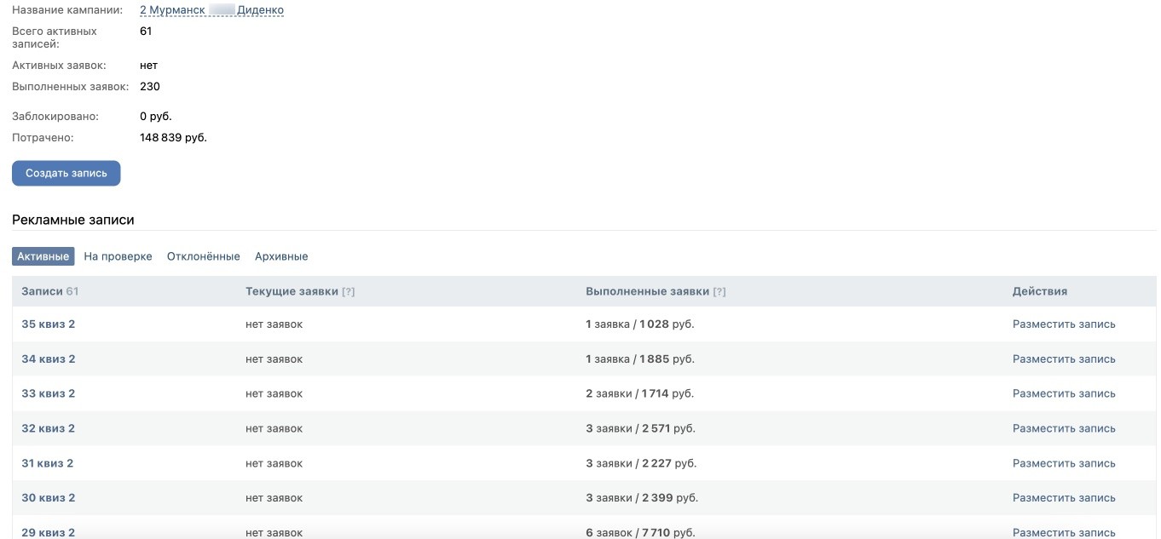Click Разместить запись for 31 квиз 2

click(x=1064, y=463)
